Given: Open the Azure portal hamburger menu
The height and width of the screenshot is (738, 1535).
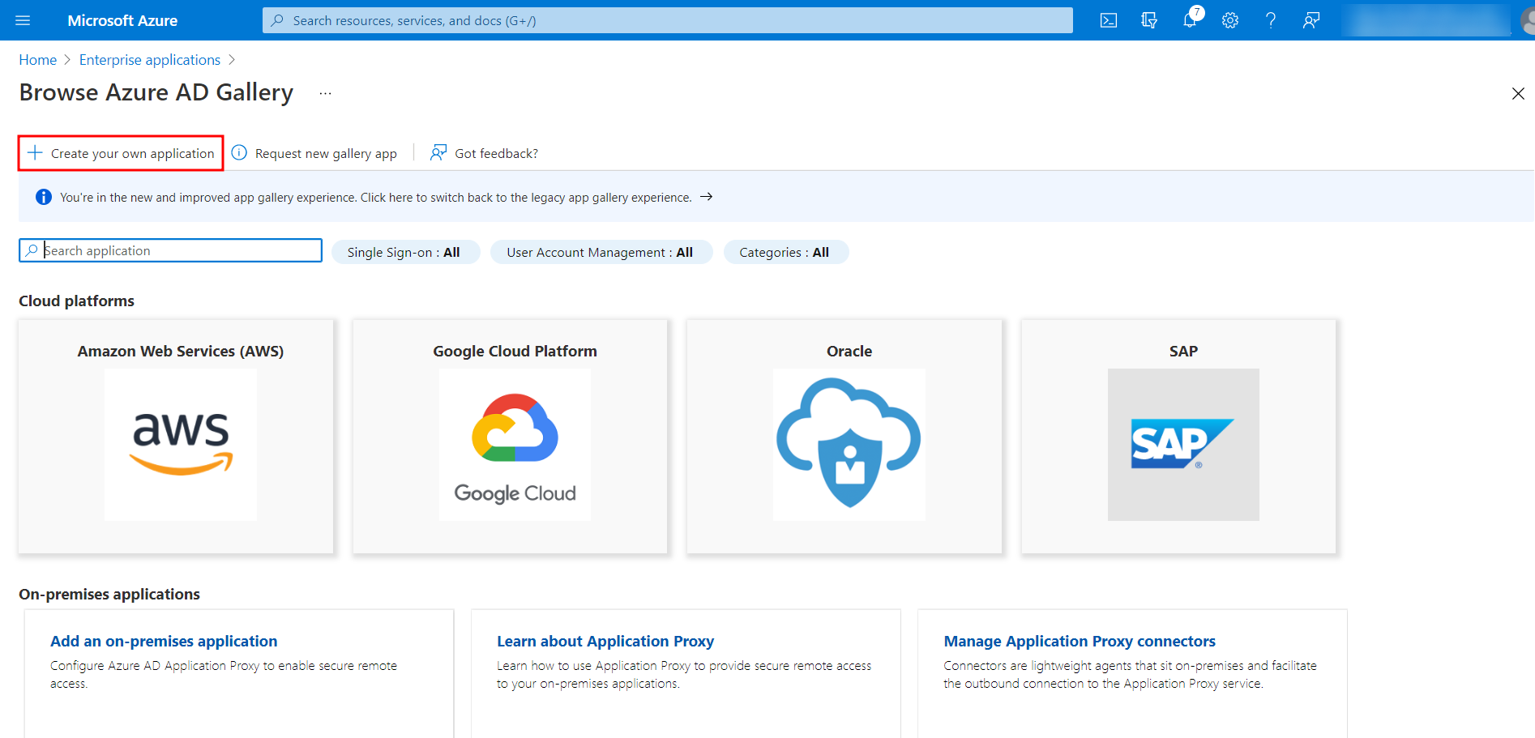Looking at the screenshot, I should (x=23, y=20).
